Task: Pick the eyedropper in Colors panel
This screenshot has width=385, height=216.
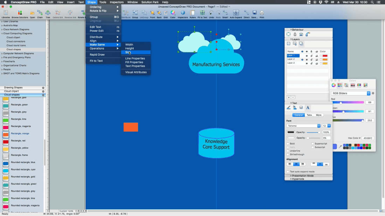Action: coord(340,147)
